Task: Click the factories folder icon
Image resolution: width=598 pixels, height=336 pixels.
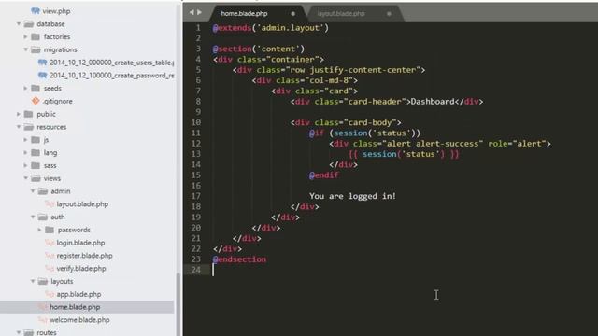Action: pyautogui.click(x=36, y=36)
